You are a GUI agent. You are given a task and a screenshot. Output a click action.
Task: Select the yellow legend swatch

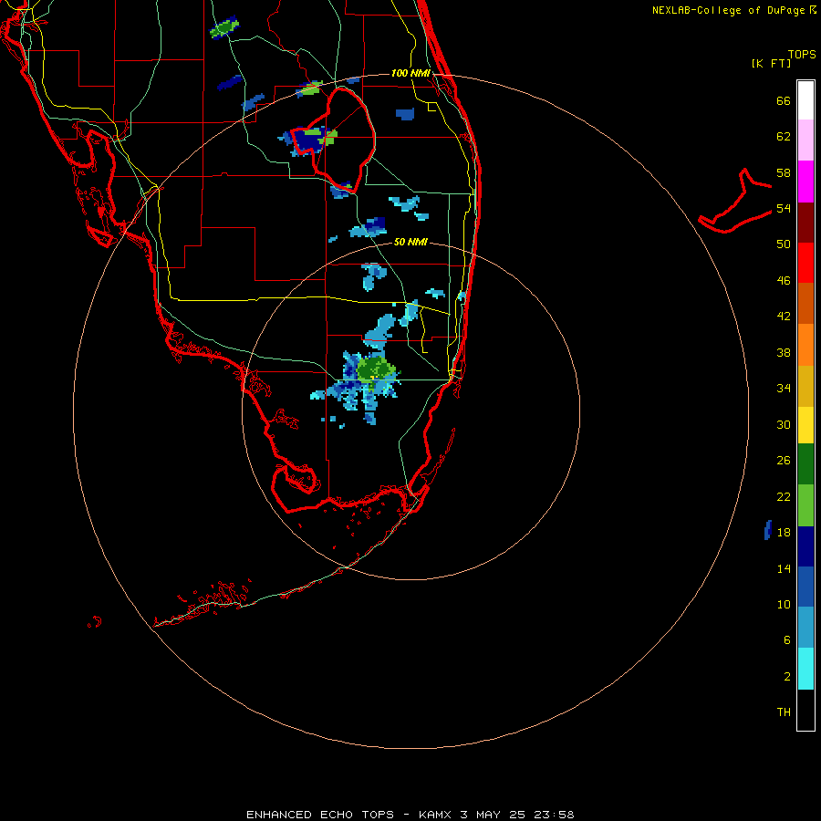tap(805, 425)
